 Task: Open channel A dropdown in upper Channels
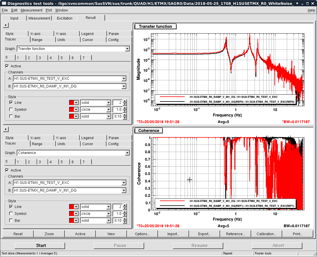124,79
